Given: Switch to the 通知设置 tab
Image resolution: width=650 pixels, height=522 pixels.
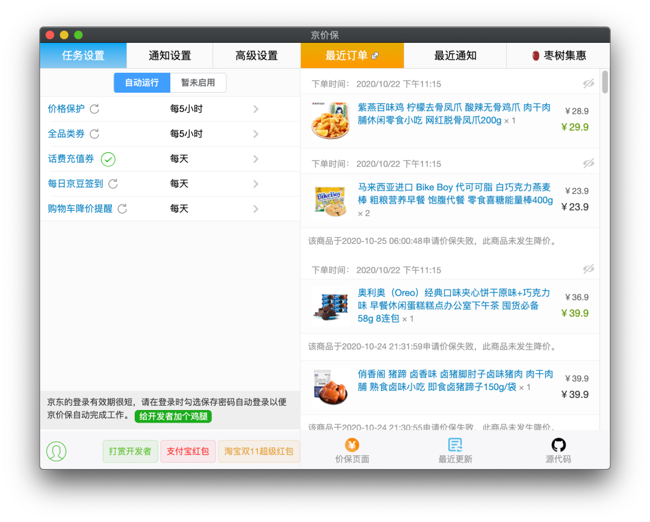Looking at the screenshot, I should pyautogui.click(x=170, y=55).
